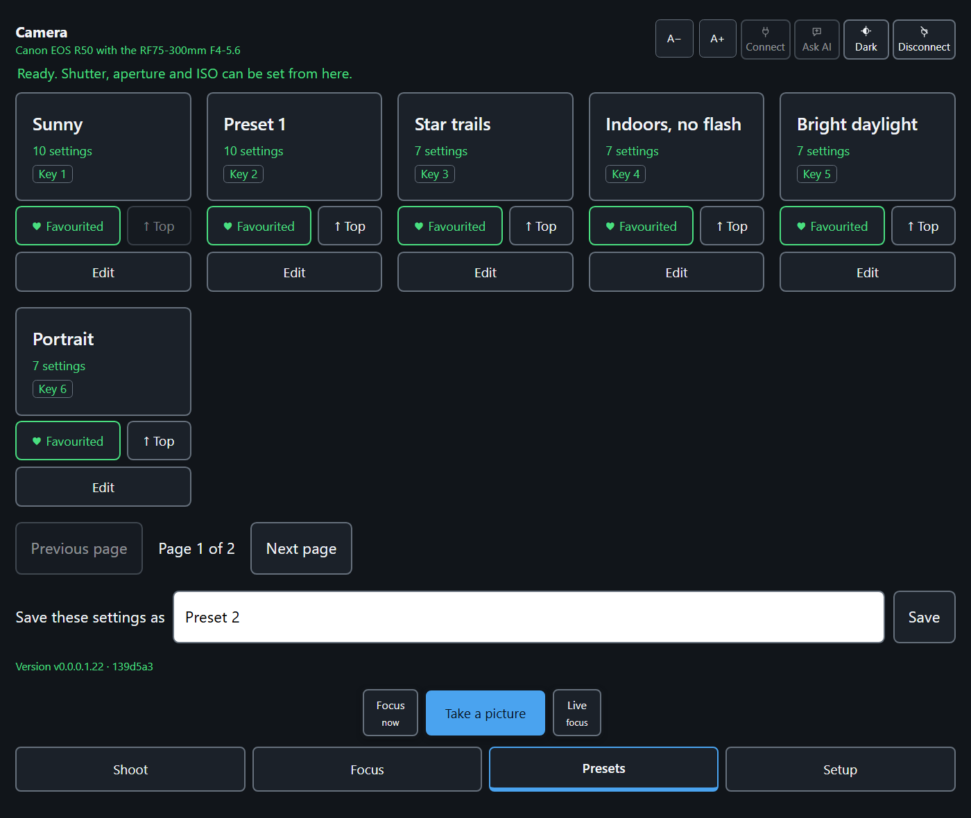Open the Setup tab

(840, 769)
